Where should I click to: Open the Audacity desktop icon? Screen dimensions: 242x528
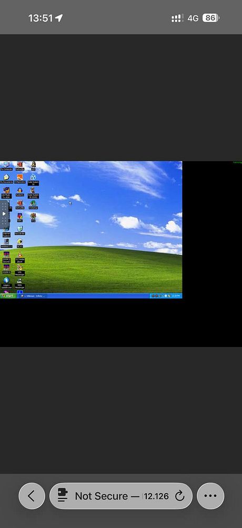[20, 192]
